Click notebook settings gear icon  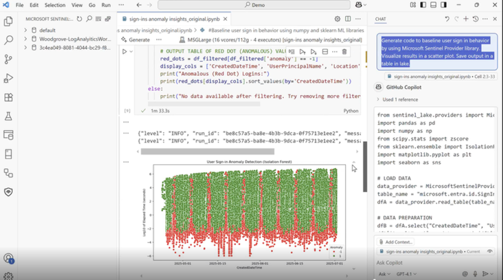tap(337, 19)
